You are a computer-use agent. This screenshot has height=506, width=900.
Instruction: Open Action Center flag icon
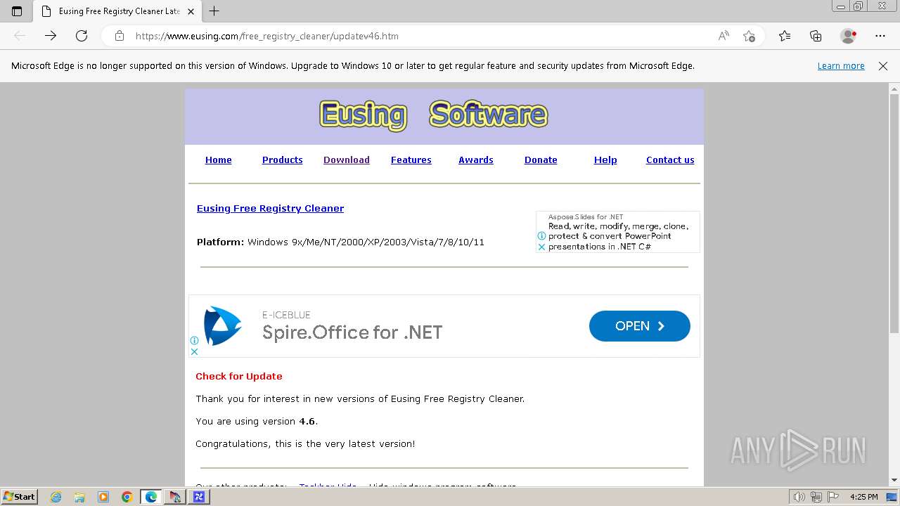coord(833,497)
